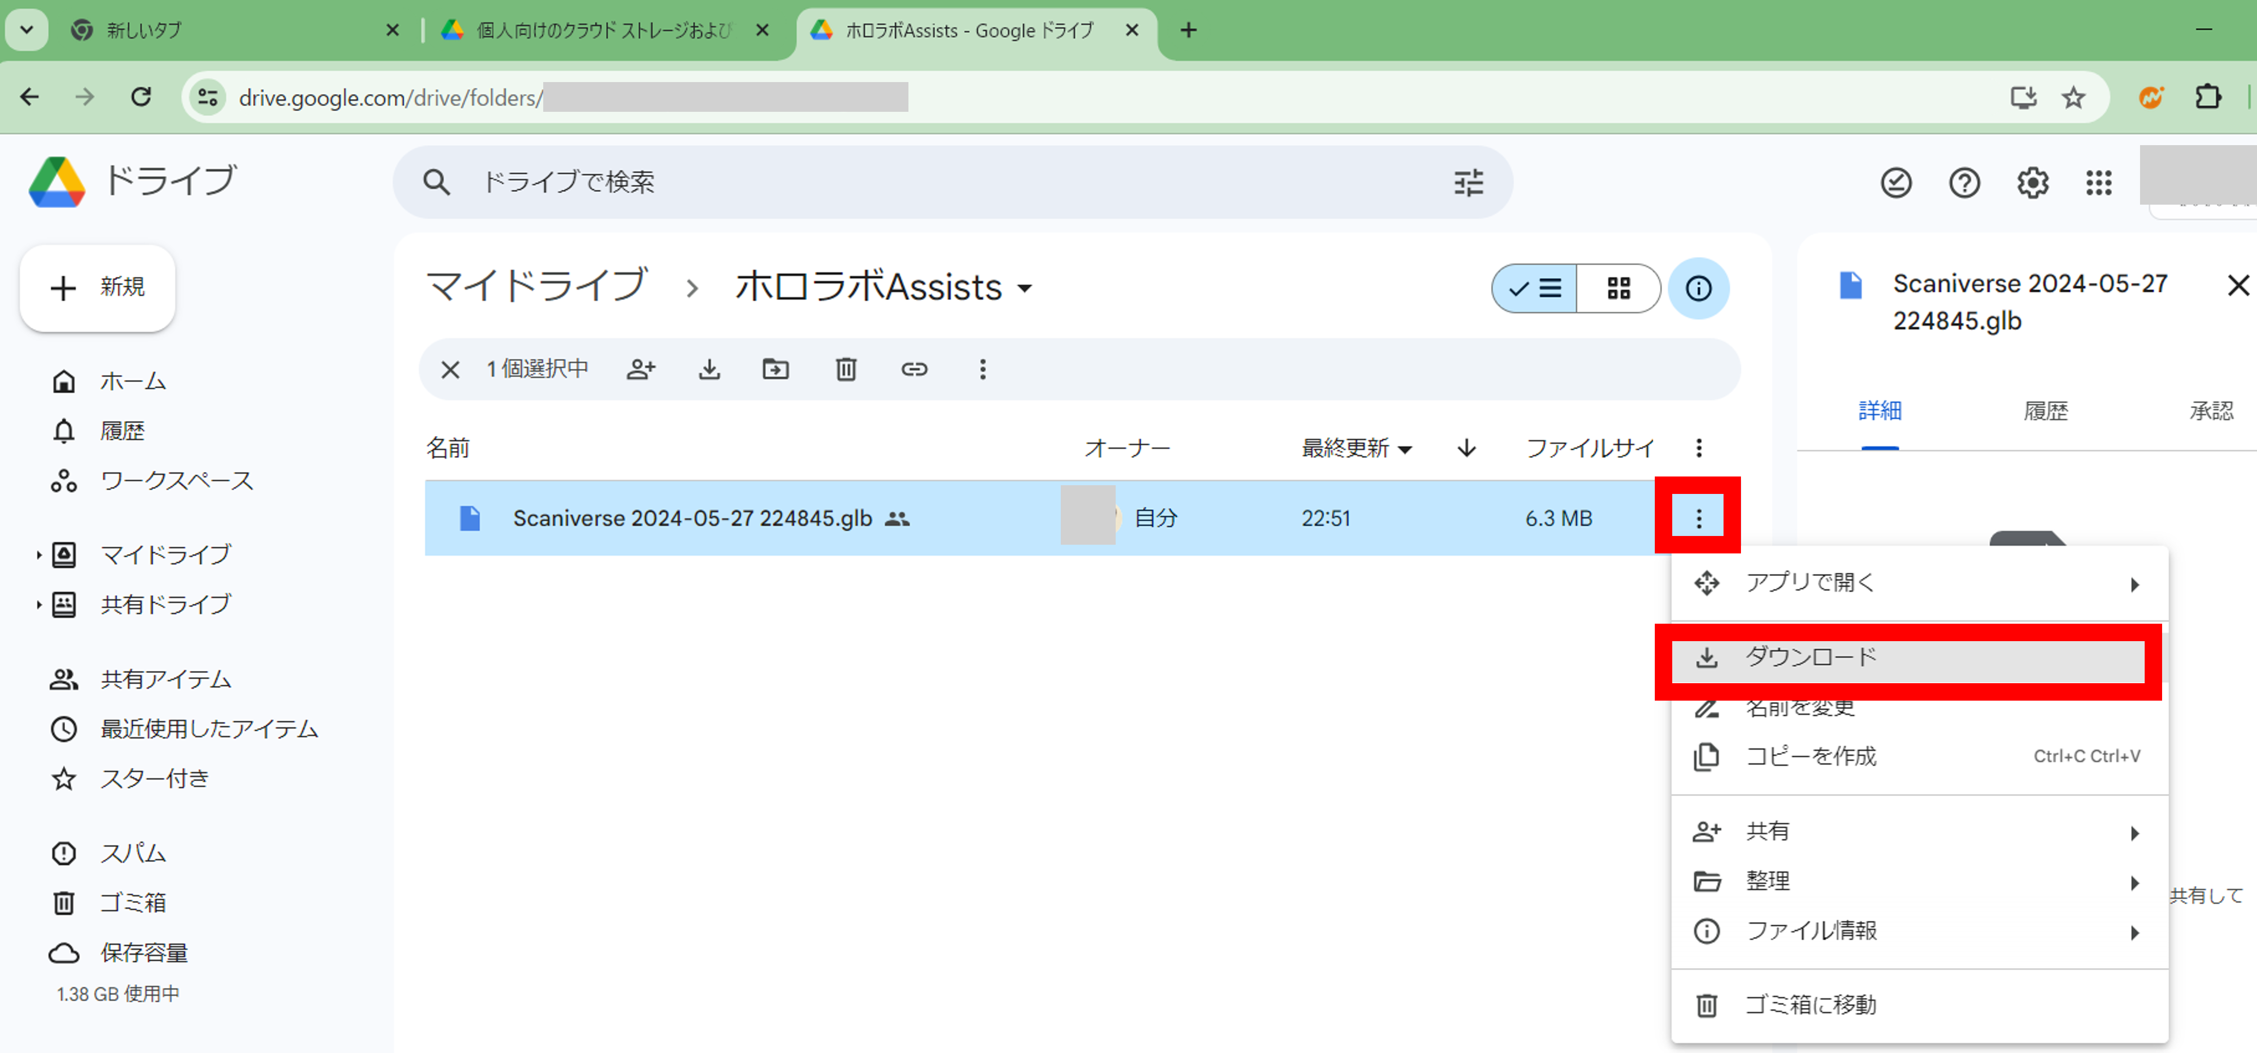Open the Google apps grid
The image size is (2257, 1053).
(2100, 182)
